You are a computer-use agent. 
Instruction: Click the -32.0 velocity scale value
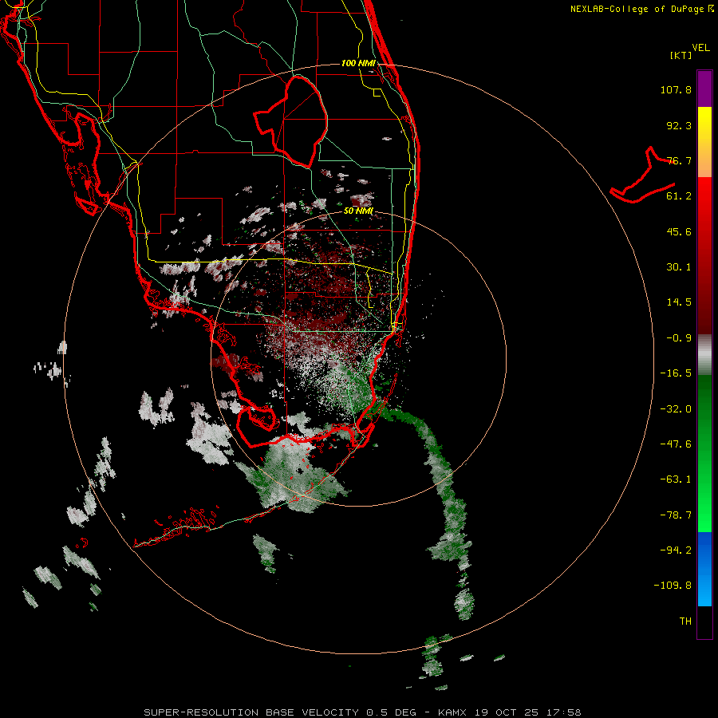(676, 409)
